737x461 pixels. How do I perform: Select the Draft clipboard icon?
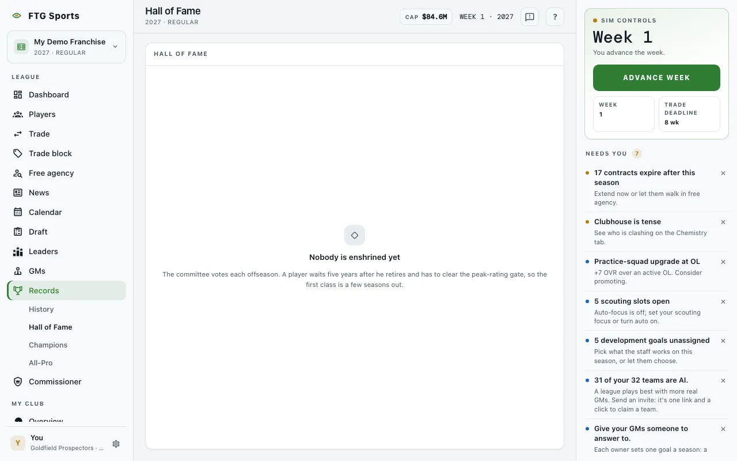click(x=18, y=232)
